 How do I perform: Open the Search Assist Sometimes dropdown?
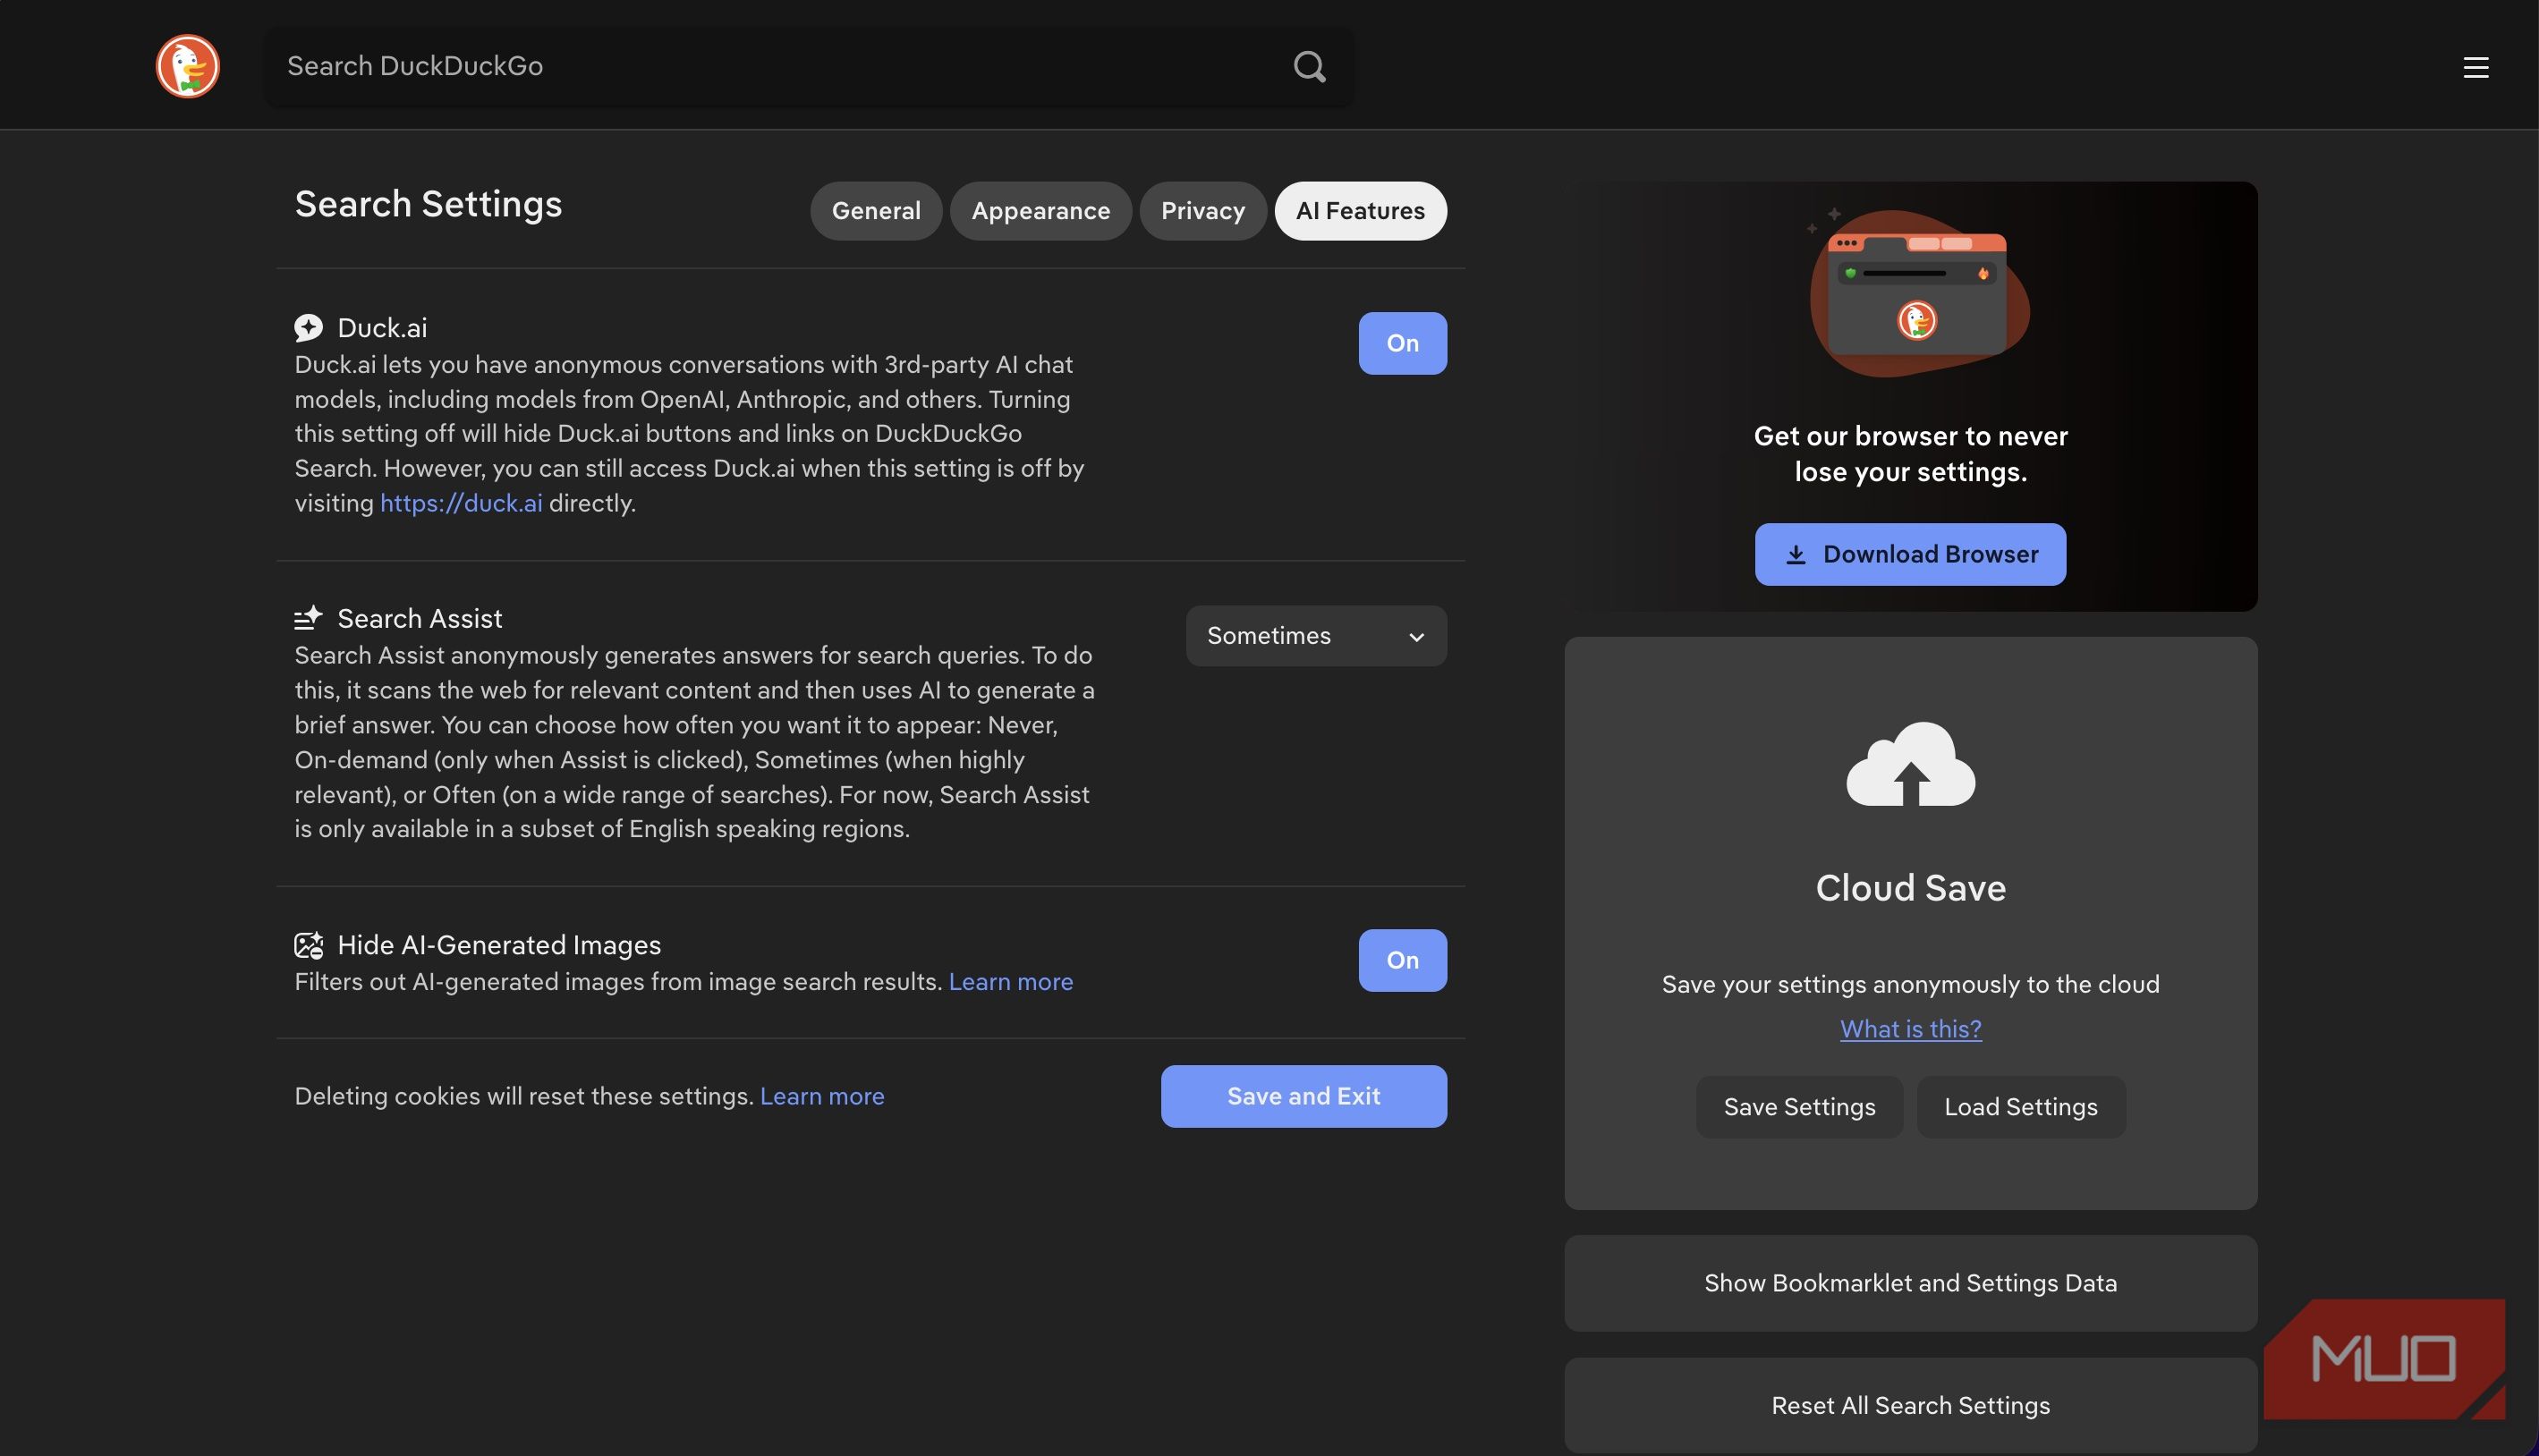tap(1316, 636)
